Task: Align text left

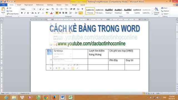Action: coord(57,13)
